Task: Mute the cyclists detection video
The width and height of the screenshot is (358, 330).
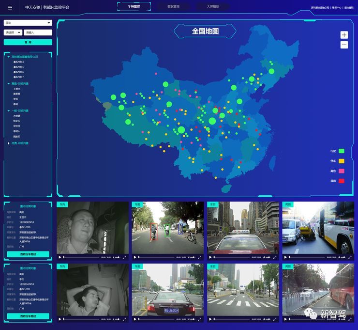Action: point(189,257)
